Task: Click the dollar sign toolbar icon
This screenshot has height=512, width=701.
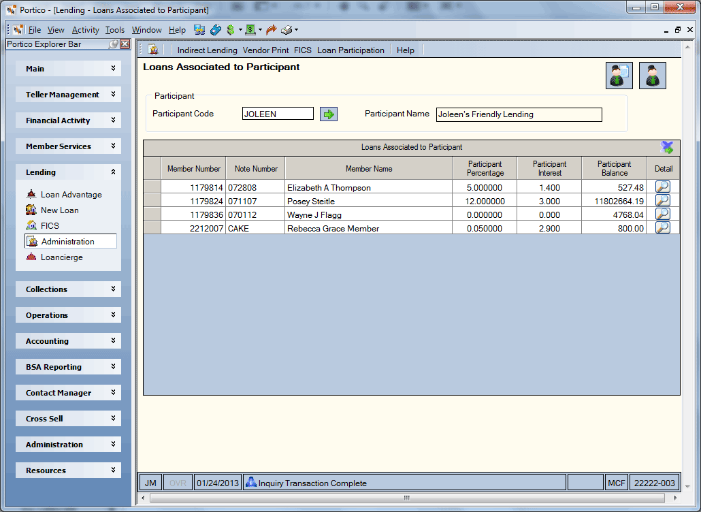Action: pyautogui.click(x=231, y=30)
